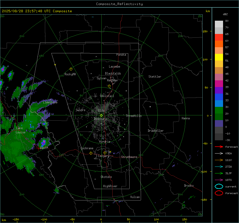Select the orange 60-57 dBZ color swatch

pos(219,44)
